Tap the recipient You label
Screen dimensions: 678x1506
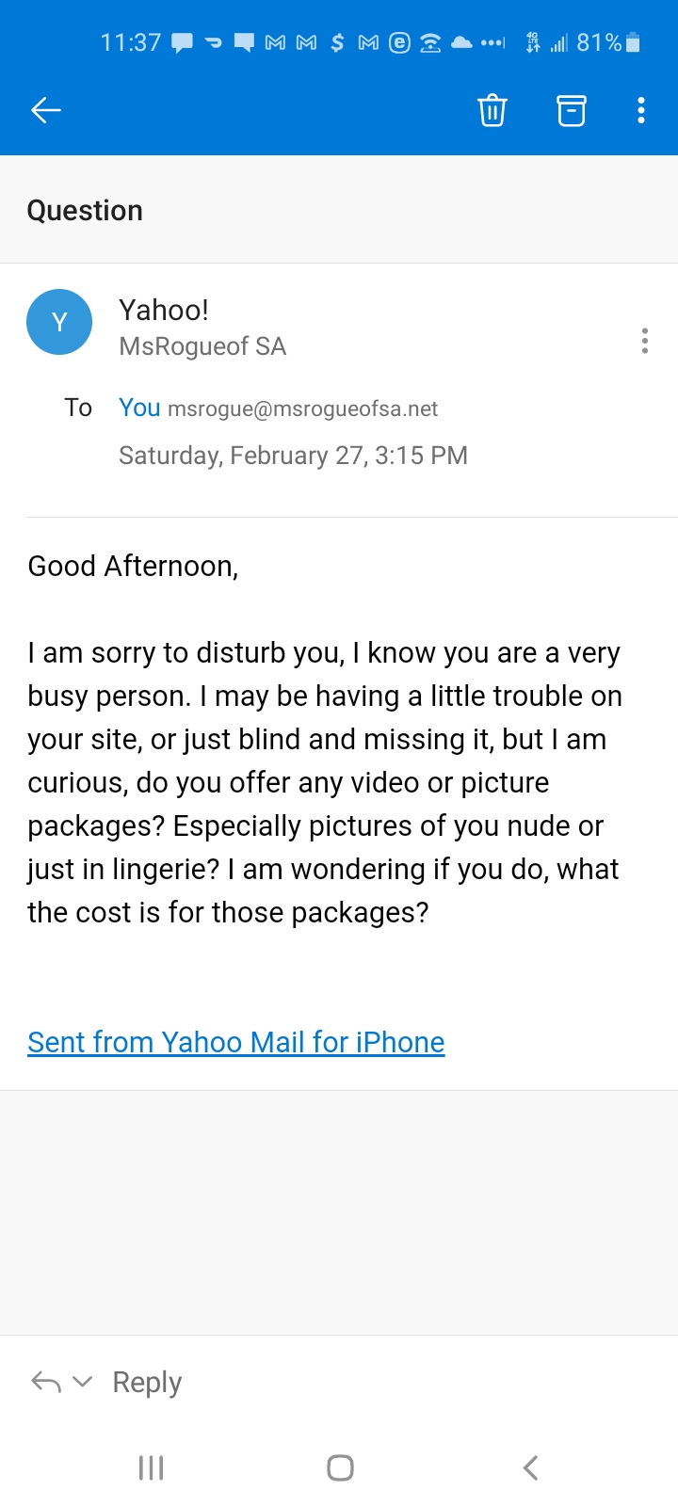click(x=139, y=408)
